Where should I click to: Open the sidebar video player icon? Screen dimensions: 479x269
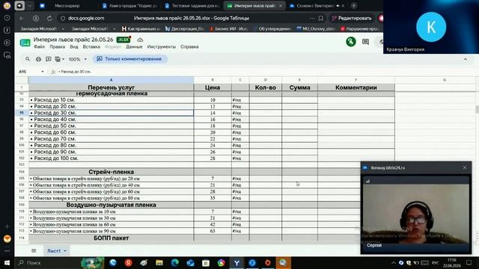tap(7, 43)
